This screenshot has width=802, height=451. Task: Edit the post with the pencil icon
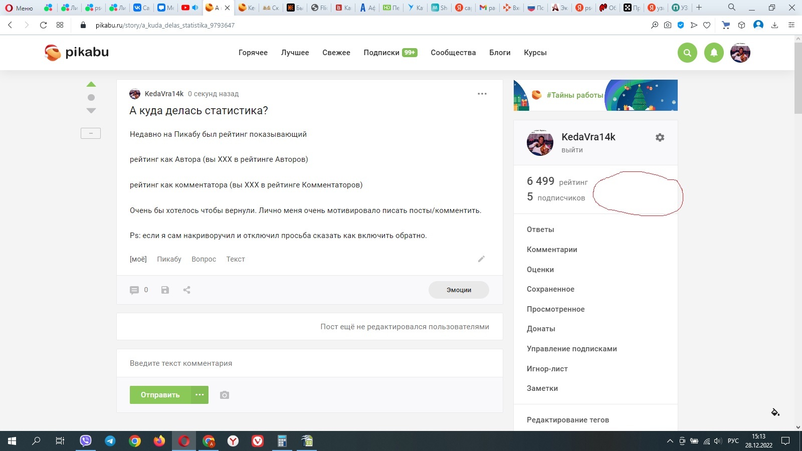tap(481, 259)
